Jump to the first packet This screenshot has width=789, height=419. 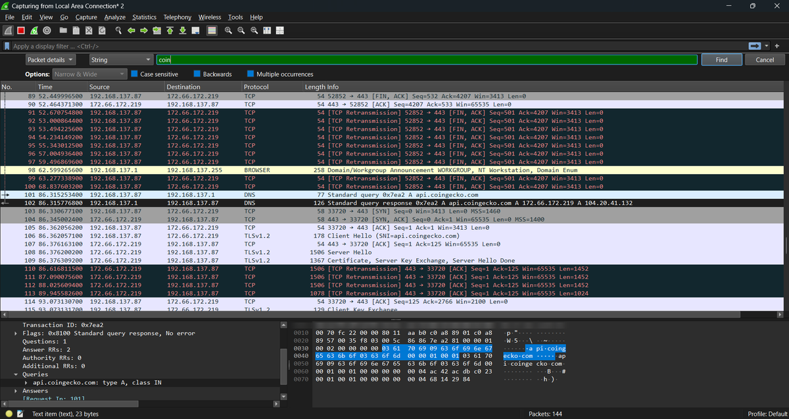point(170,30)
